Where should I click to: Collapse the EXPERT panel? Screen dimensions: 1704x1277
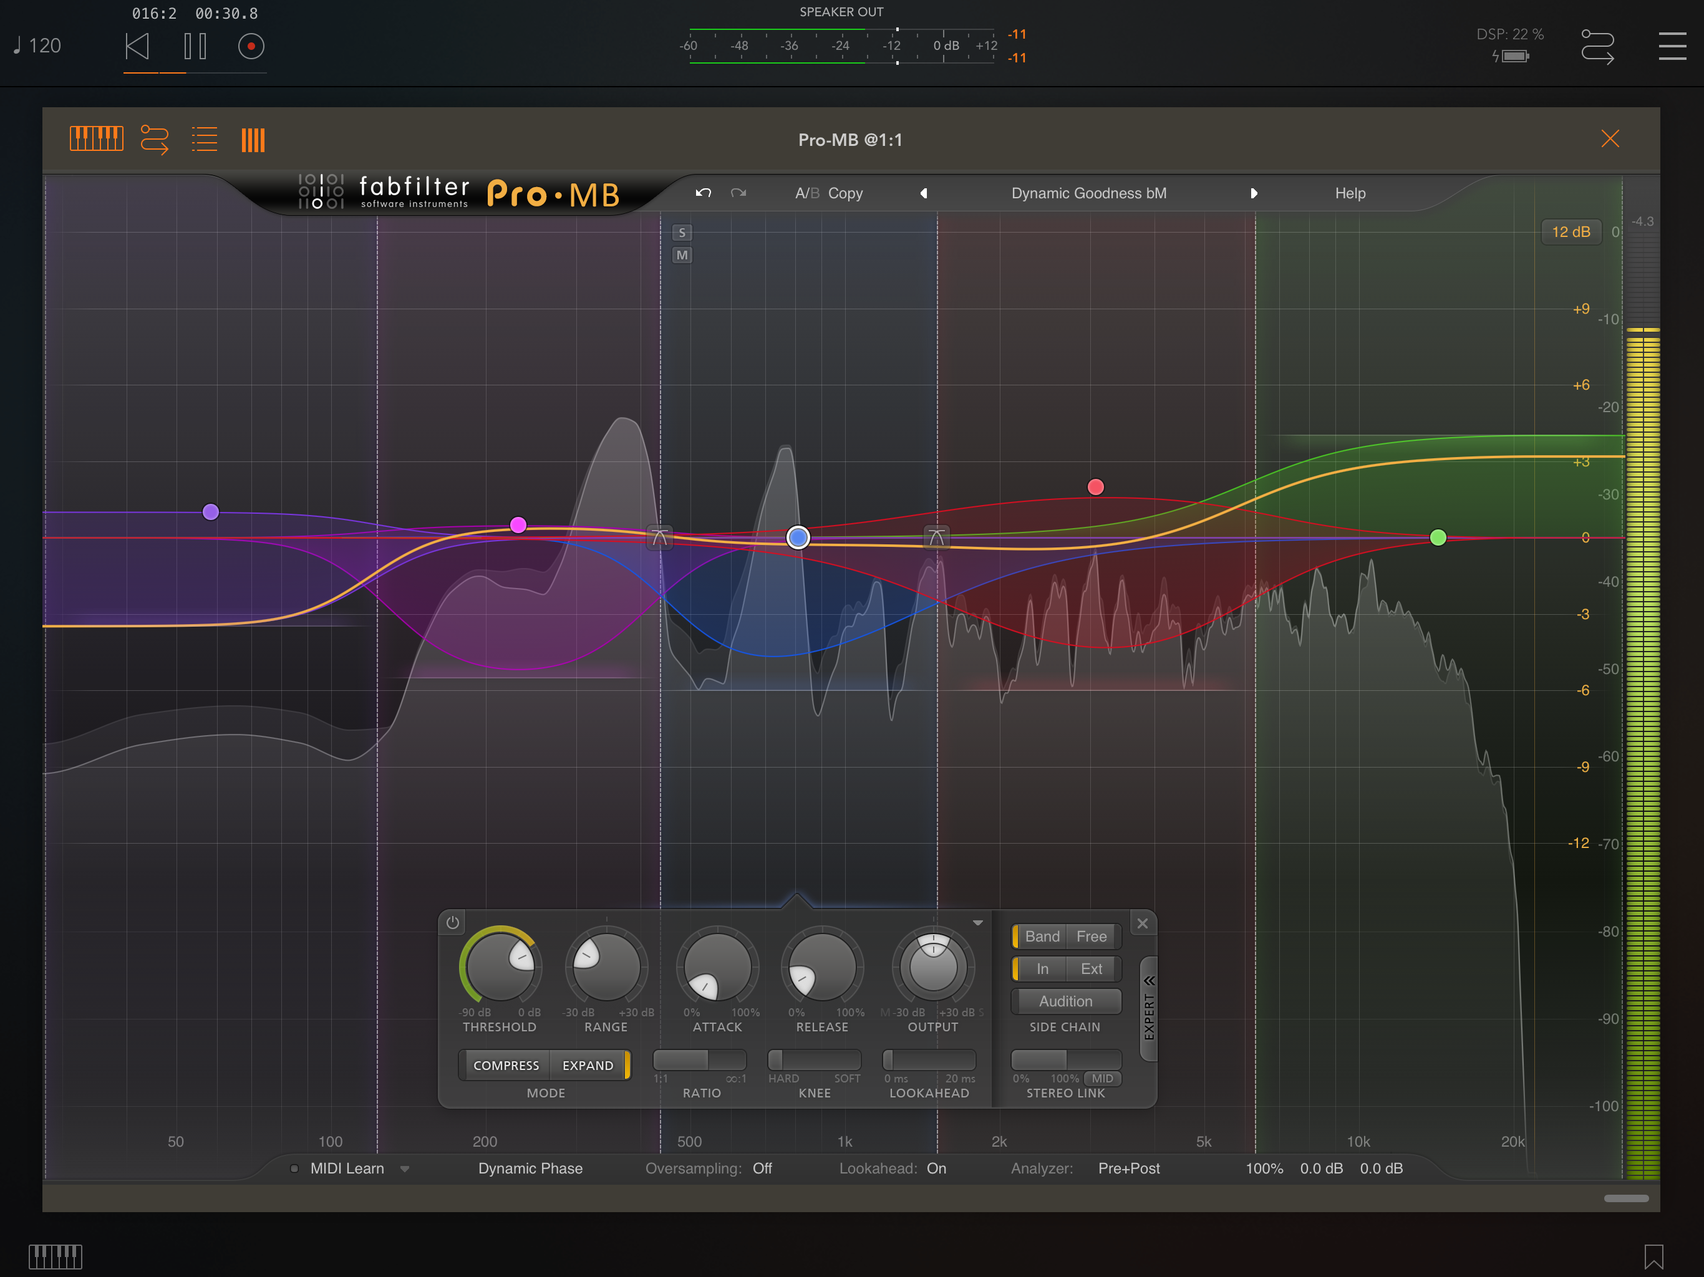click(x=1149, y=1009)
